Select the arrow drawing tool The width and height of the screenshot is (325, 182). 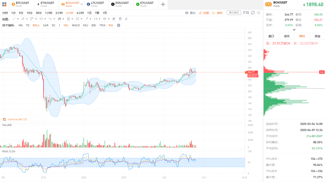87,19
